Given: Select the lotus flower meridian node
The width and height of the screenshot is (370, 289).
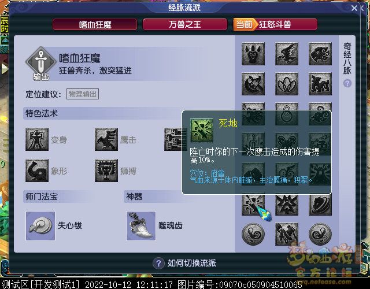Looking at the screenshot, I should [x=287, y=84].
